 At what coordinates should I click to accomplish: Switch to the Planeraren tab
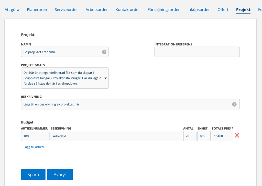click(37, 9)
